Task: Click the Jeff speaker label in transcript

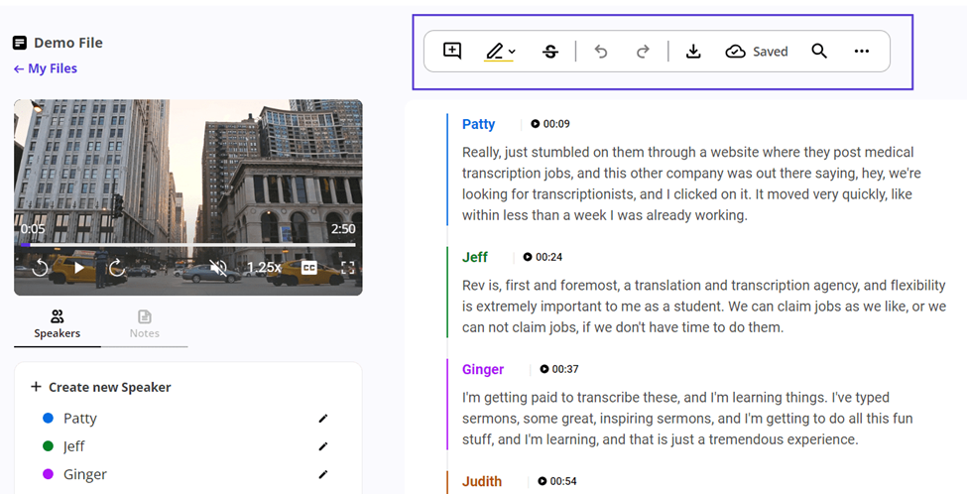Action: tap(475, 257)
